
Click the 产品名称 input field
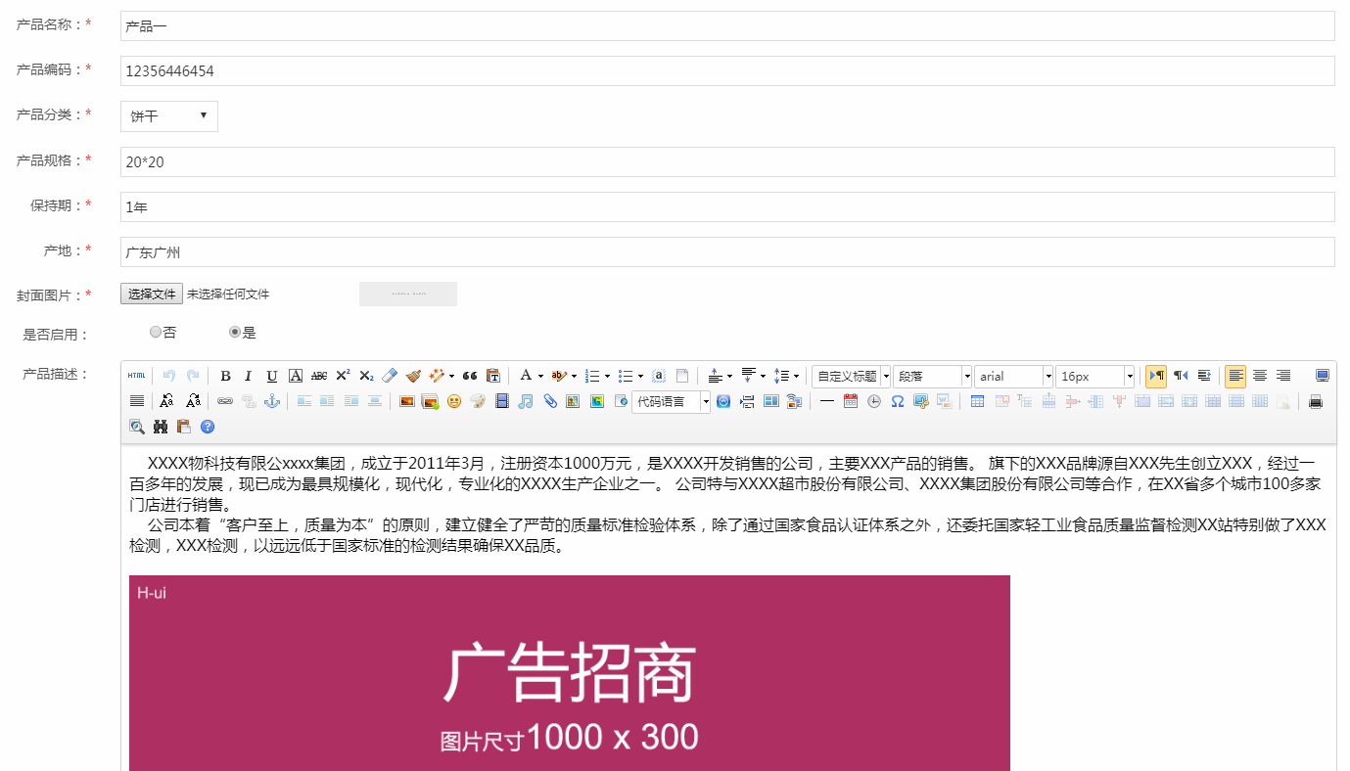727,26
